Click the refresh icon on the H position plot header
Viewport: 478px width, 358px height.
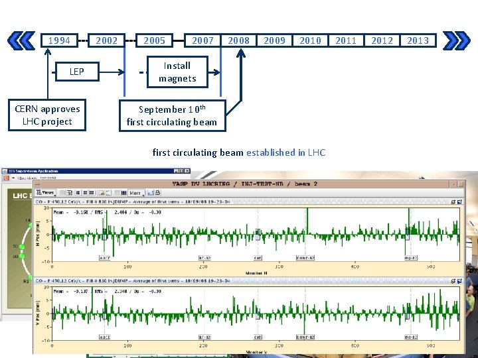[453, 202]
